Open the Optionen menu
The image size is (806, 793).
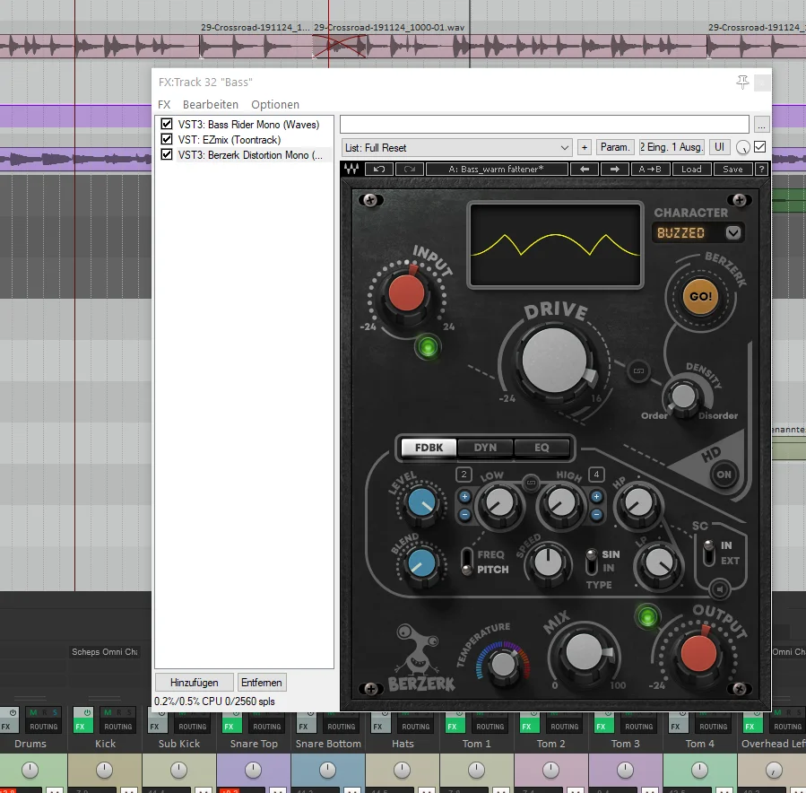(x=275, y=104)
